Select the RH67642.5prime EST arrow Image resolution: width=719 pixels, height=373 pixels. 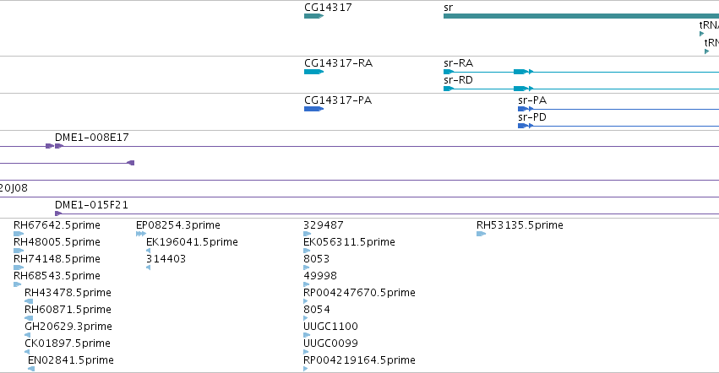pos(19,234)
